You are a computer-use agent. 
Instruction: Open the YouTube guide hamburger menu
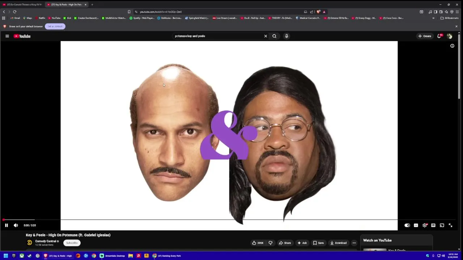tap(7, 36)
